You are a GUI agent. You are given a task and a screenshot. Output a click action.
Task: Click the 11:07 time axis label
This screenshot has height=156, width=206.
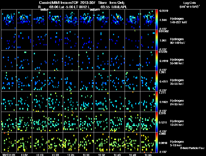24,155
